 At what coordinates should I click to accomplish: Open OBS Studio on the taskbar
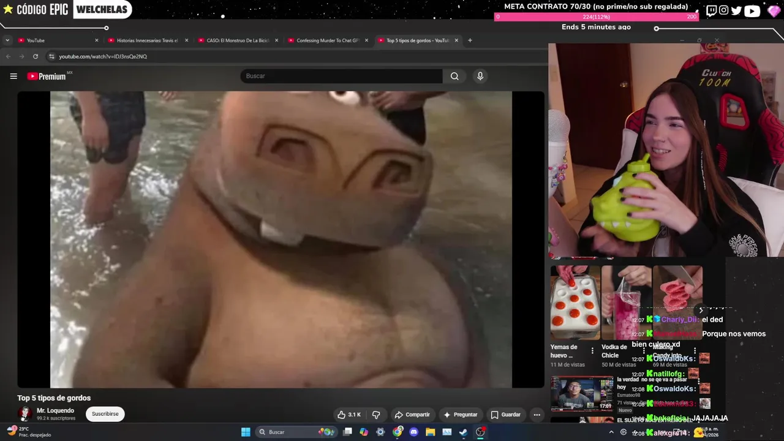[480, 432]
